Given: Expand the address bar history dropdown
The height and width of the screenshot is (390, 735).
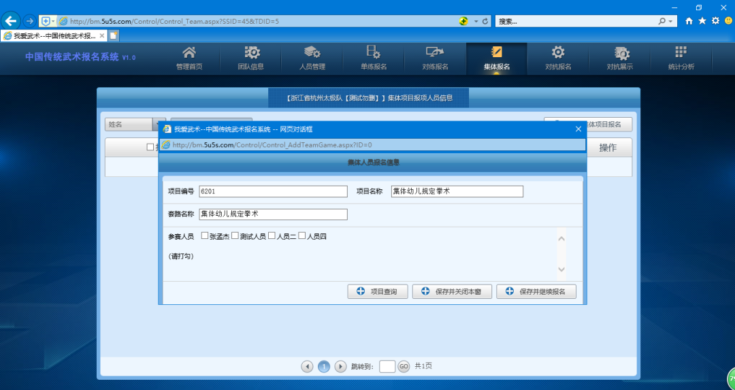Looking at the screenshot, I should point(475,21).
